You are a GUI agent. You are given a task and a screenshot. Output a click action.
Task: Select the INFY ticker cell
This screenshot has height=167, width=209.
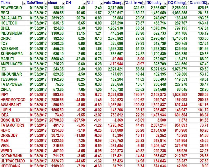13,95
